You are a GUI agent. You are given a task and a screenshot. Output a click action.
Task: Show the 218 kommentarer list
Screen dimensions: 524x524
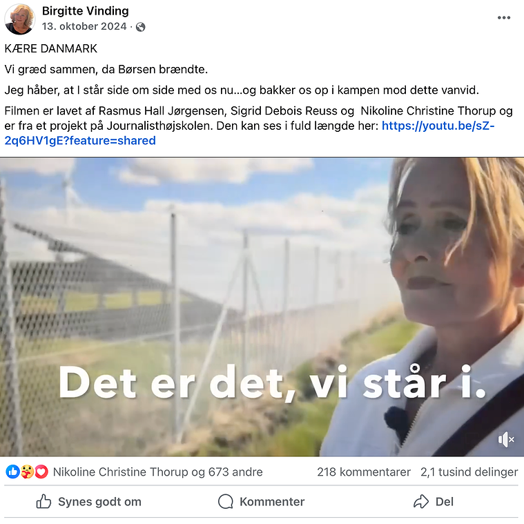tap(364, 472)
